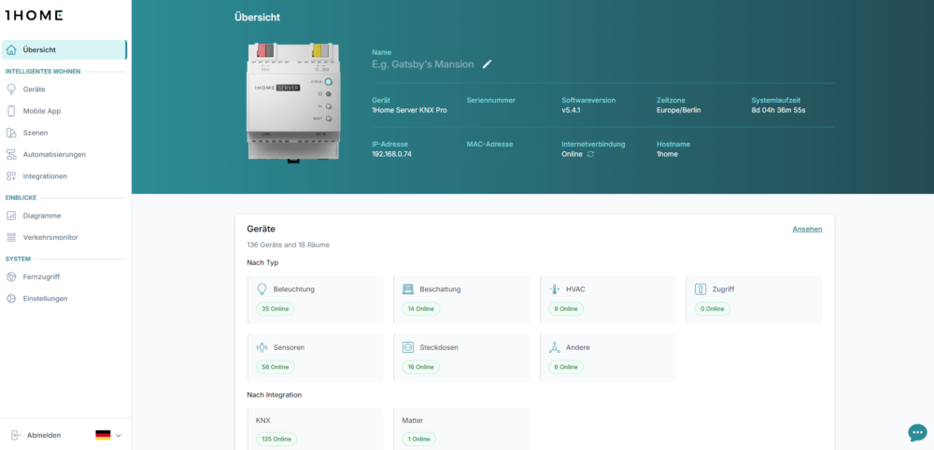Click the 9 Online HVAC badge
This screenshot has height=450, width=934.
(x=566, y=309)
